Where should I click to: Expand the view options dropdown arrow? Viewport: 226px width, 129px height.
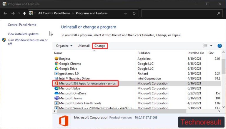(x=211, y=46)
